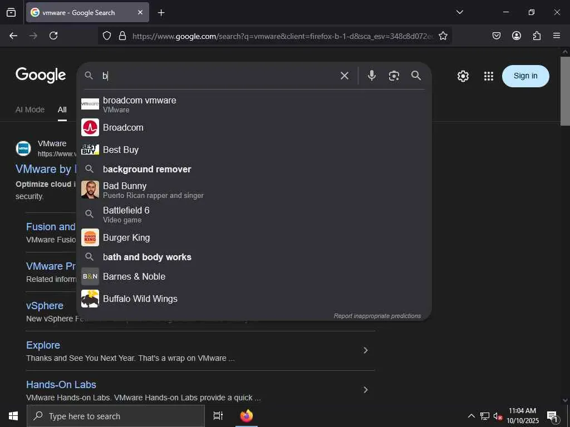Click the Bad Bunny photo thumbnail

90,190
